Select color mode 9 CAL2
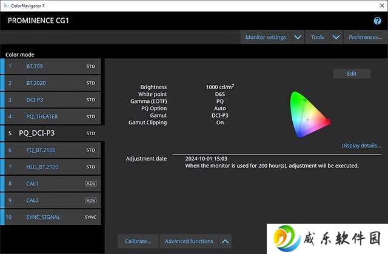The height and width of the screenshot is (254, 388). [50, 200]
